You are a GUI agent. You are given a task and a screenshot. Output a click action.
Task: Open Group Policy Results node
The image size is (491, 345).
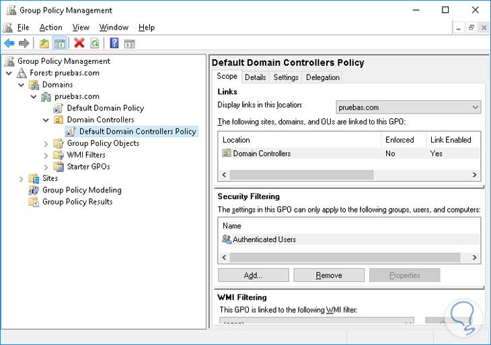(x=77, y=202)
